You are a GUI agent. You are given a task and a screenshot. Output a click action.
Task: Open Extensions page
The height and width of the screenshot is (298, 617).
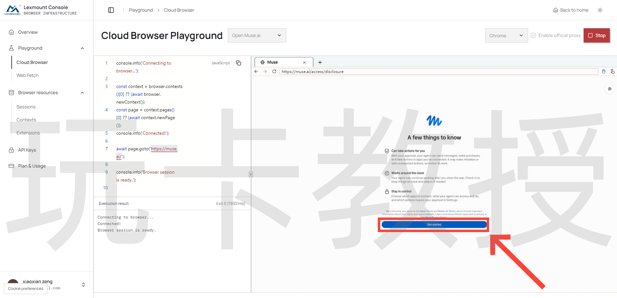click(x=28, y=133)
